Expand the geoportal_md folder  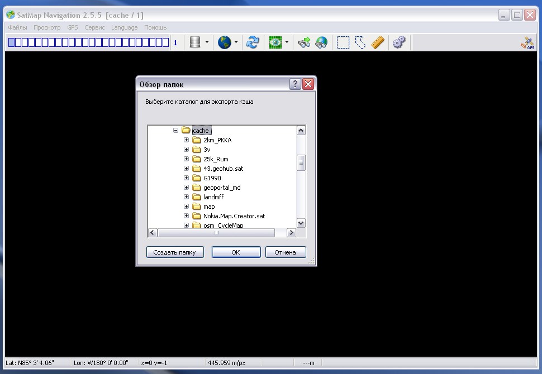pos(186,187)
